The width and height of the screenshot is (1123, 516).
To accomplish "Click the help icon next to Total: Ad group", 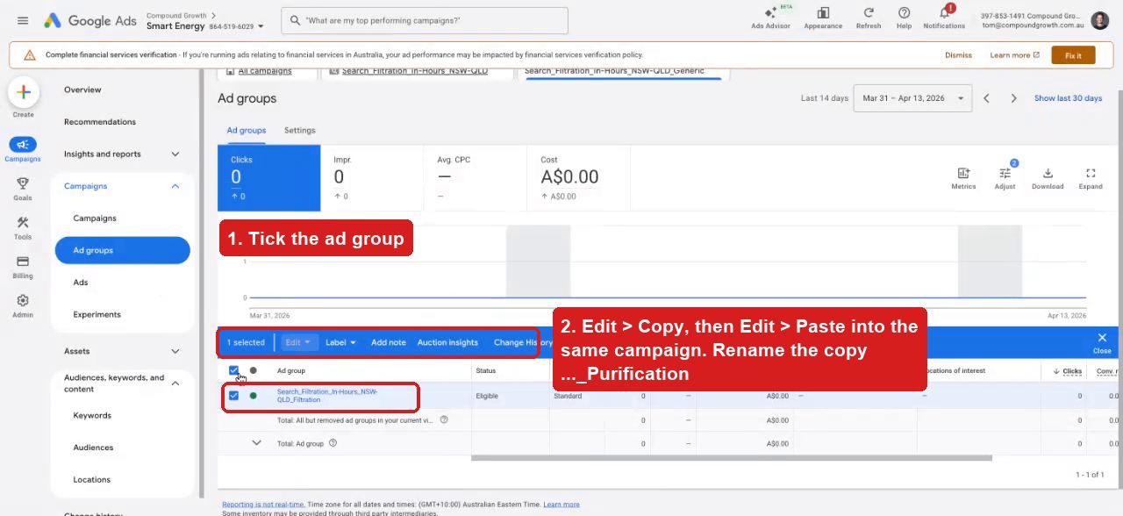I will (333, 443).
